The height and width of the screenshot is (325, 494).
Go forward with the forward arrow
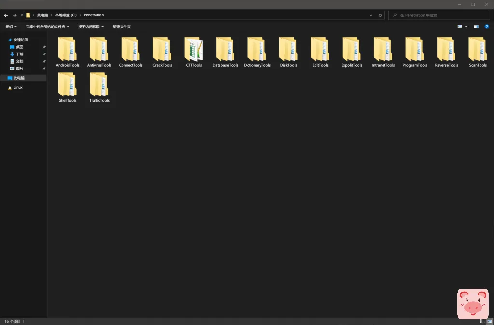[14, 15]
